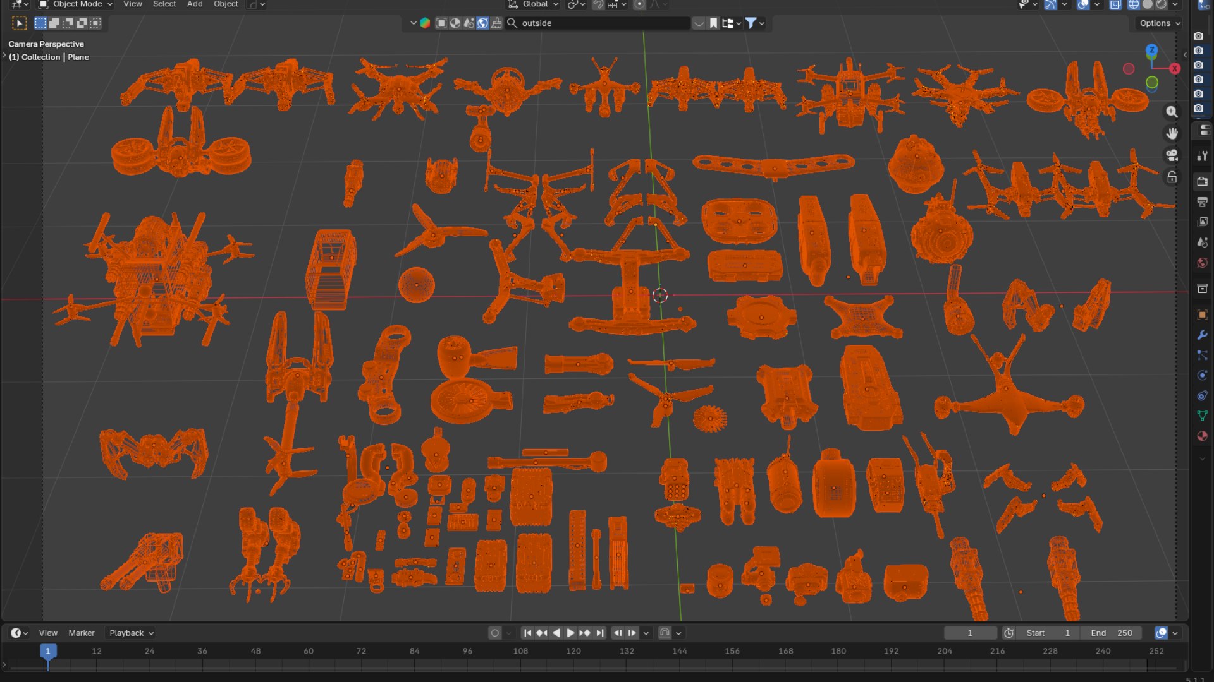Toggle the show gizmo button

(x=1050, y=5)
